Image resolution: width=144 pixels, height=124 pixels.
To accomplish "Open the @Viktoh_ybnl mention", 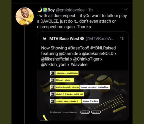I will 54,65.
